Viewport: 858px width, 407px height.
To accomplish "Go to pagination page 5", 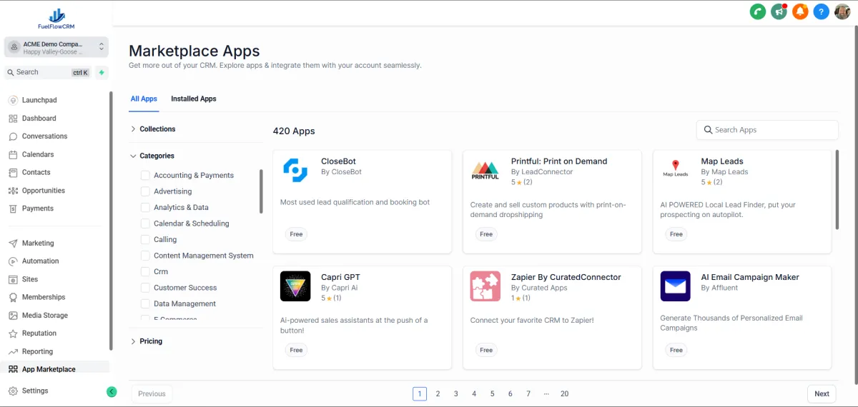I will click(x=492, y=393).
